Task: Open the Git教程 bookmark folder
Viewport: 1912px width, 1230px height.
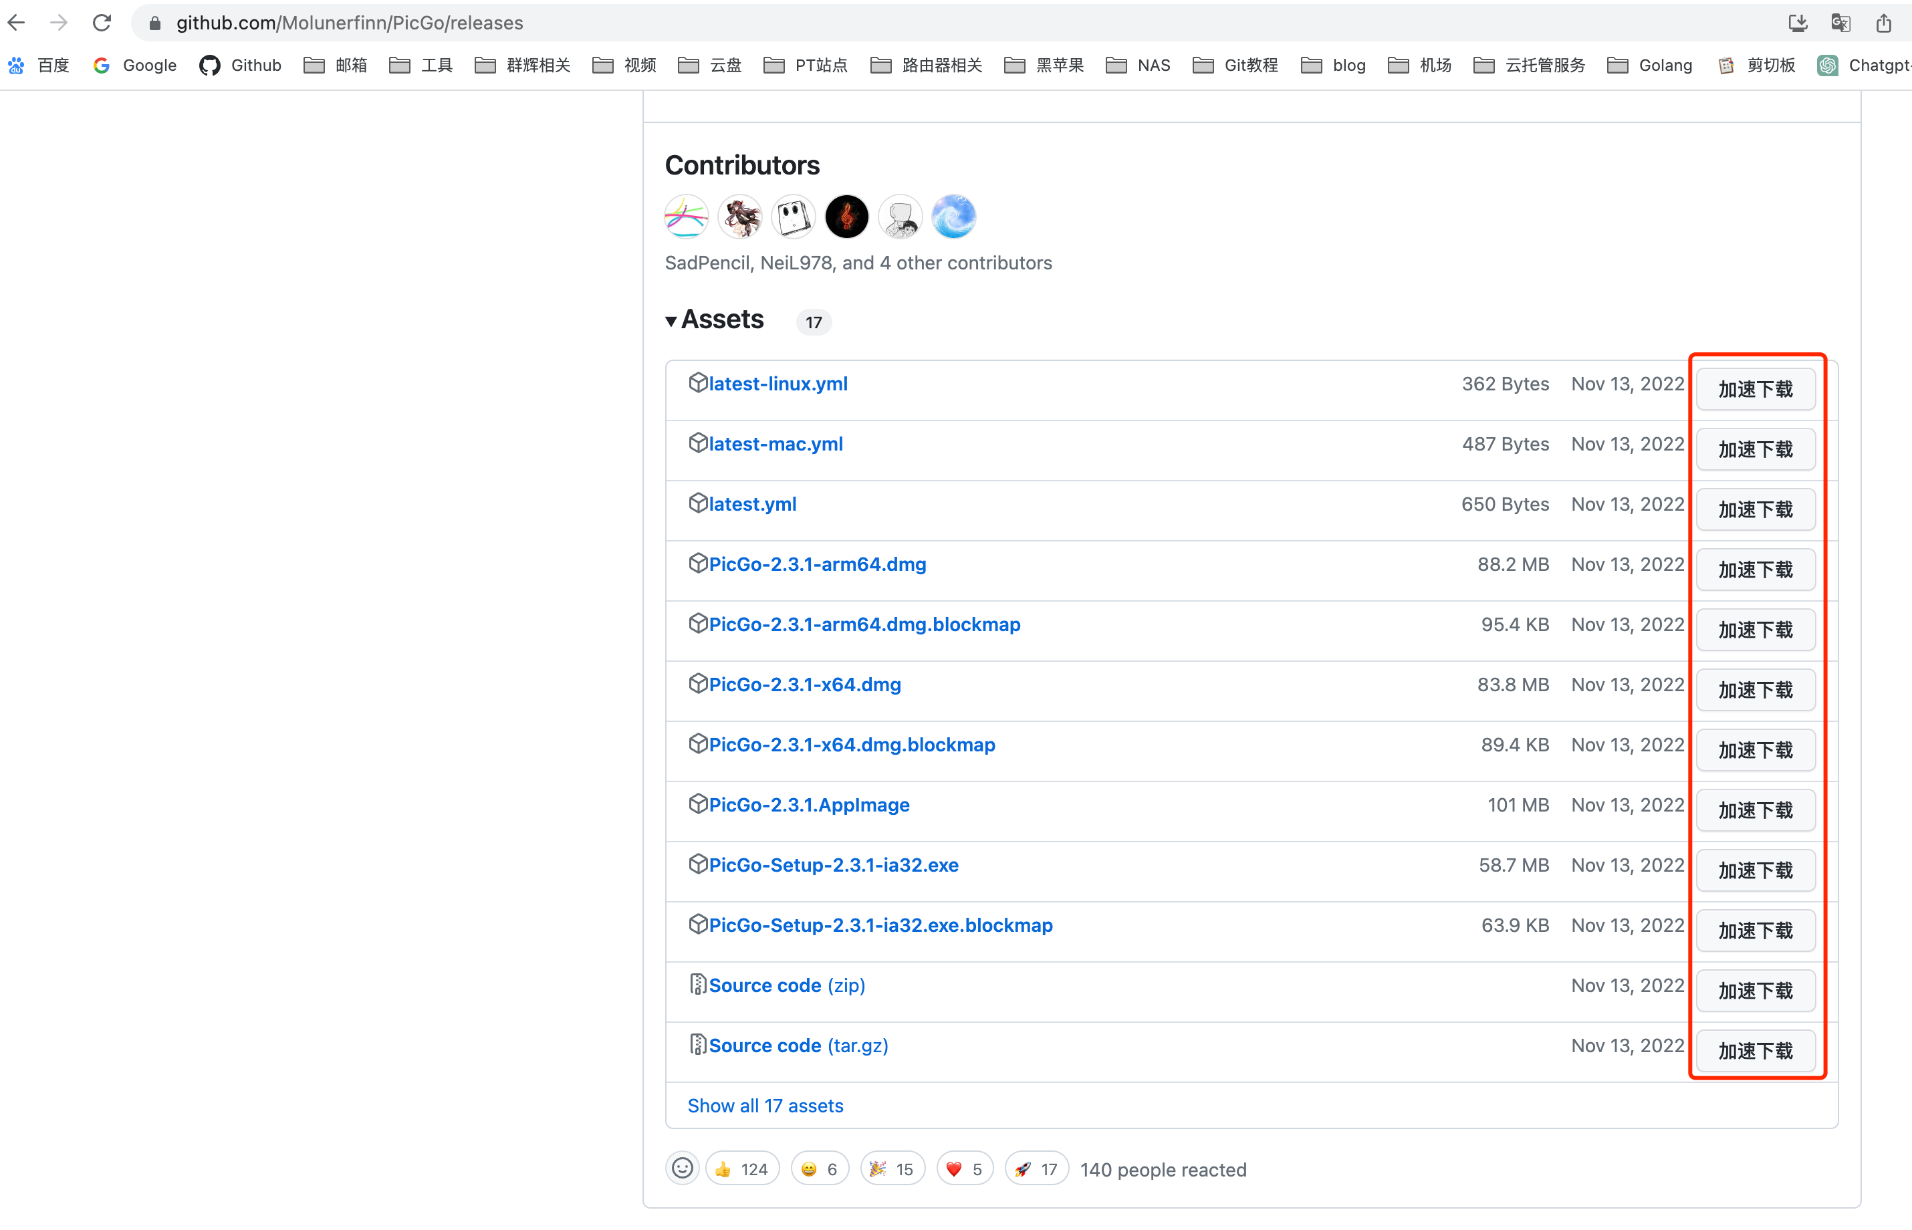Action: pyautogui.click(x=1235, y=66)
